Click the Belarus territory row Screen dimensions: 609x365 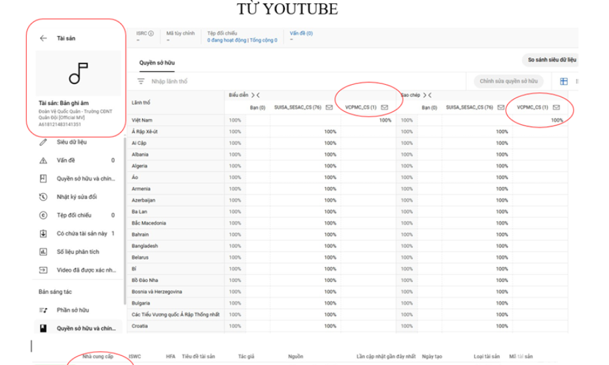(x=347, y=257)
